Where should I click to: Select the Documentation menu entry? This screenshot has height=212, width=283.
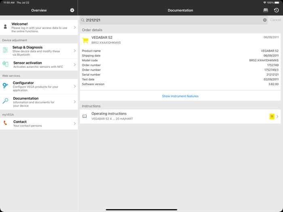coord(39,102)
